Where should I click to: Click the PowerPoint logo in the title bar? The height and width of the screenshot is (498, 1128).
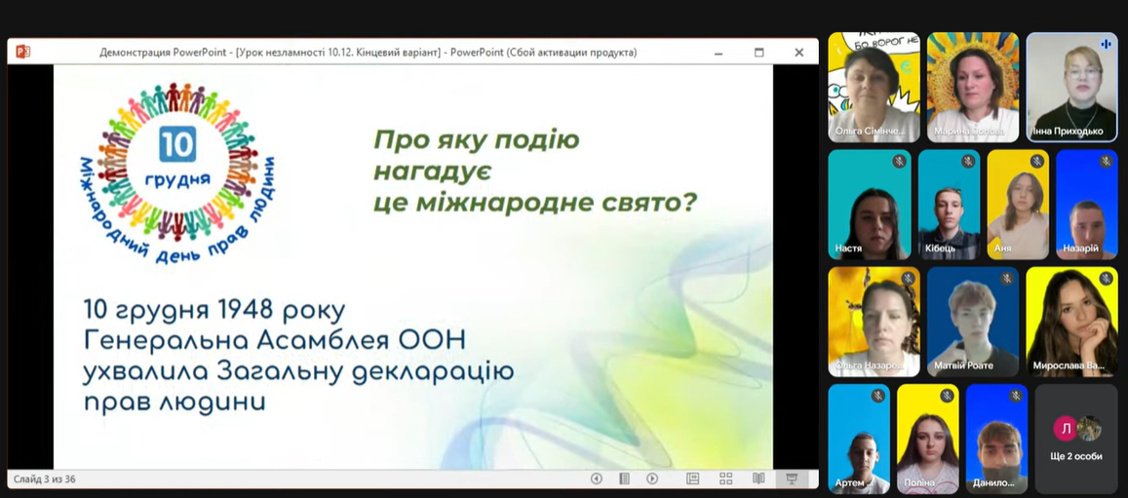coord(22,52)
